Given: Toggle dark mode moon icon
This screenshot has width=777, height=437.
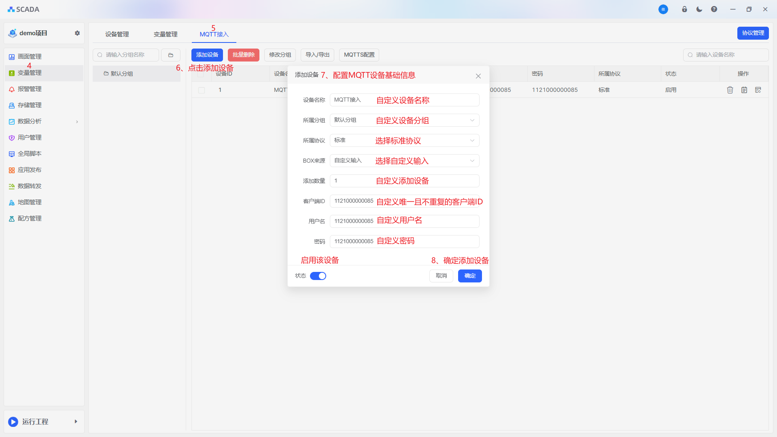Looking at the screenshot, I should point(699,9).
